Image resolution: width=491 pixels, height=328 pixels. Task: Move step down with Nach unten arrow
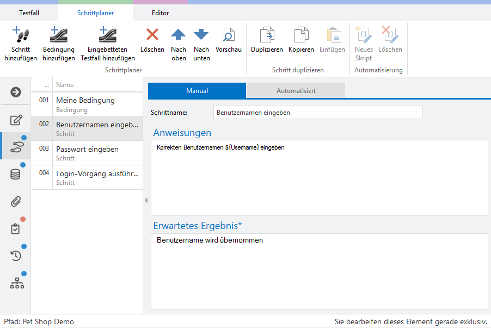tap(201, 35)
